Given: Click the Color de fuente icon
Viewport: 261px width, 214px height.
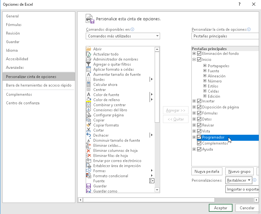Looking at the screenshot, I should (x=89, y=94).
